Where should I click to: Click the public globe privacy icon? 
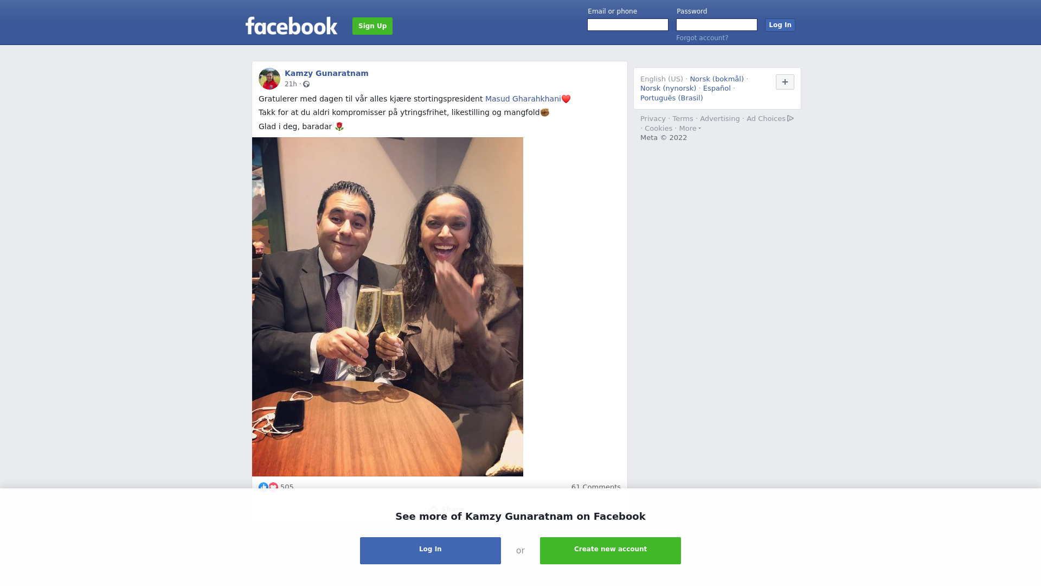[306, 84]
